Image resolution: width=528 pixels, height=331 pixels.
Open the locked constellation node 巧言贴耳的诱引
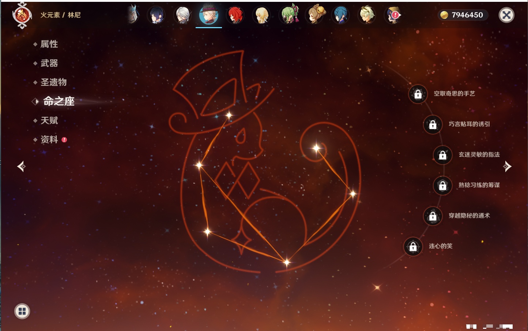433,124
